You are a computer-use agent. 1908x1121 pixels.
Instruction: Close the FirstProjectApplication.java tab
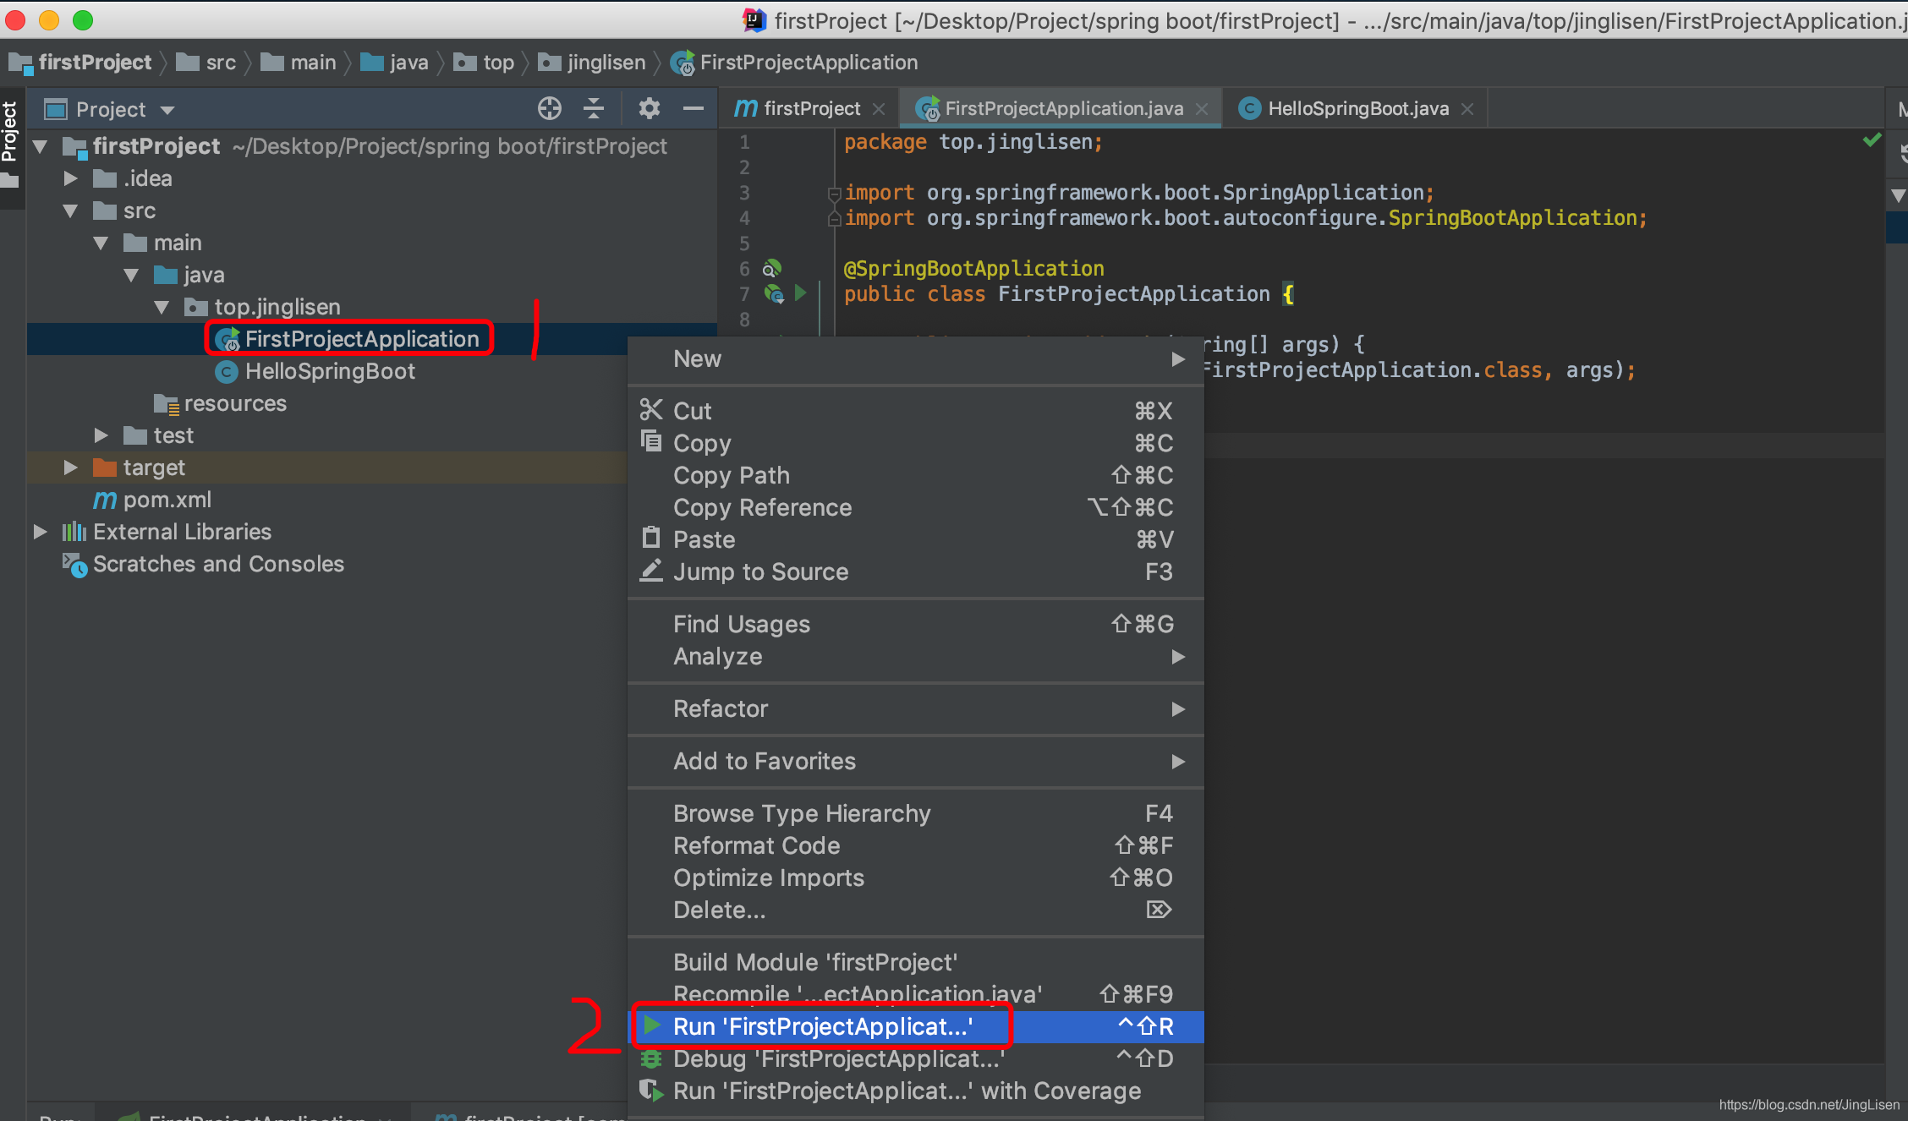[x=1202, y=109]
